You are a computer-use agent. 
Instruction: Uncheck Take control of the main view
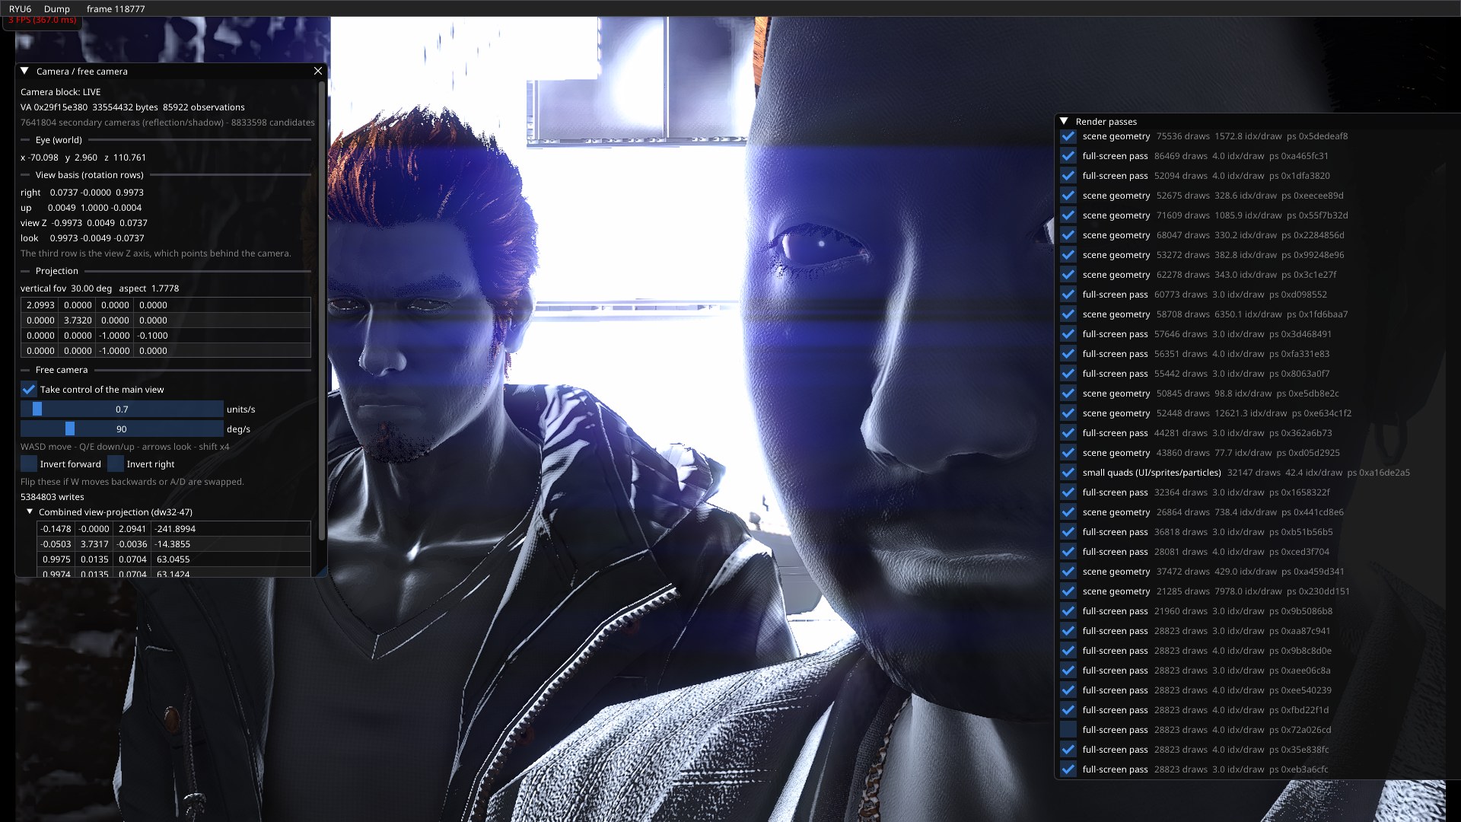[29, 389]
